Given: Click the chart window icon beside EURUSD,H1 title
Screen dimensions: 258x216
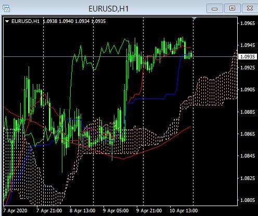Looking at the screenshot, I should (6, 8).
